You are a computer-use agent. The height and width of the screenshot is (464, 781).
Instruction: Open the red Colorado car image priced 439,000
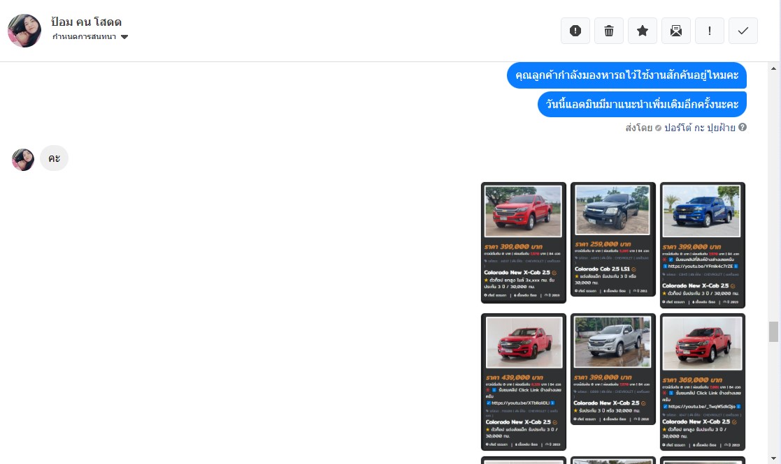coord(524,382)
